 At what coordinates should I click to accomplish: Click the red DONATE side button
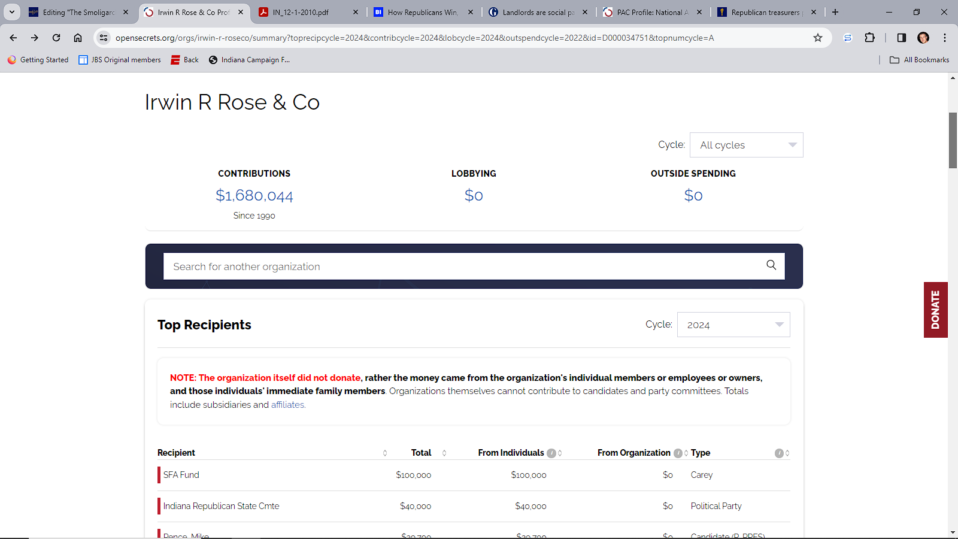(935, 310)
